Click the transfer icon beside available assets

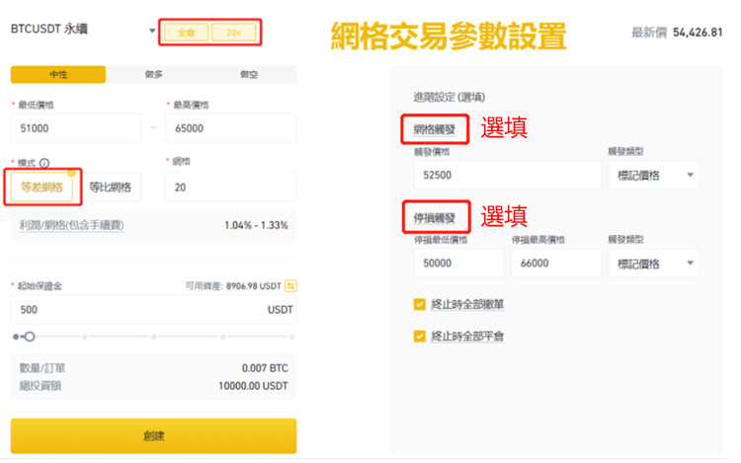tap(290, 286)
